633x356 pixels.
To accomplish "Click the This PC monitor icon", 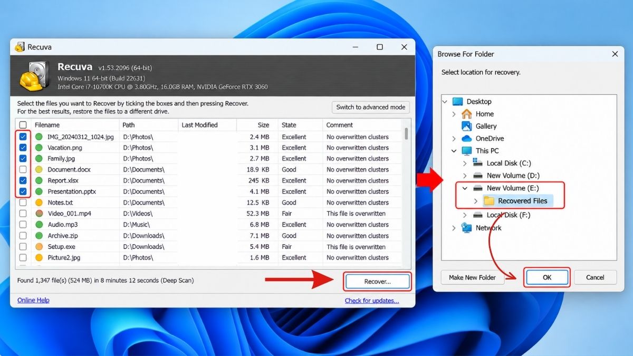I will (467, 151).
